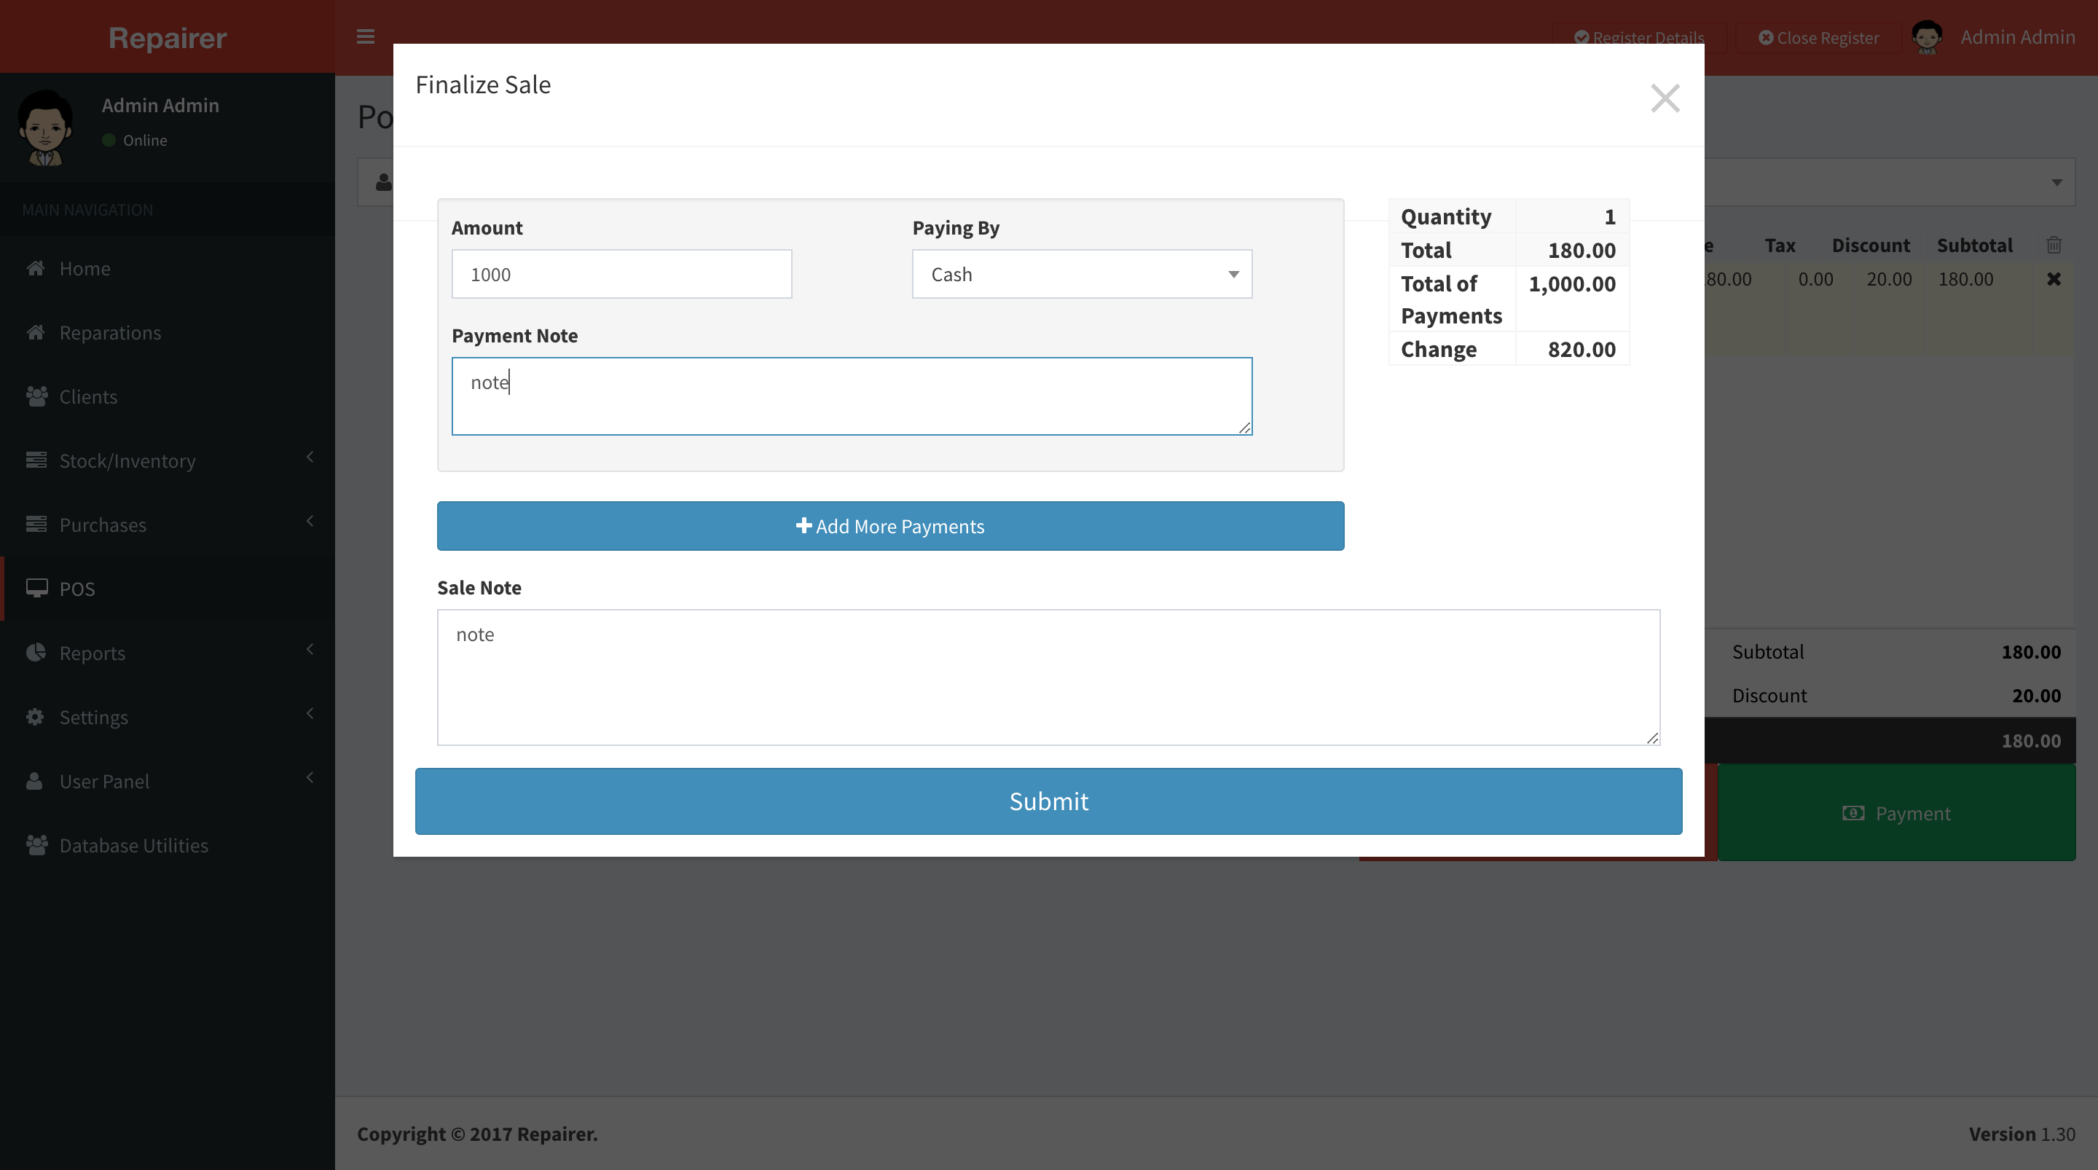Click the Reparations icon in sidebar
The height and width of the screenshot is (1170, 2098).
(35, 331)
